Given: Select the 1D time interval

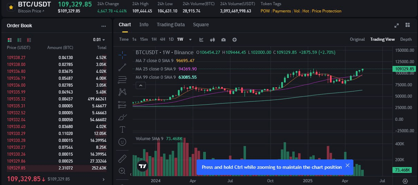Looking at the screenshot, I should (171, 39).
